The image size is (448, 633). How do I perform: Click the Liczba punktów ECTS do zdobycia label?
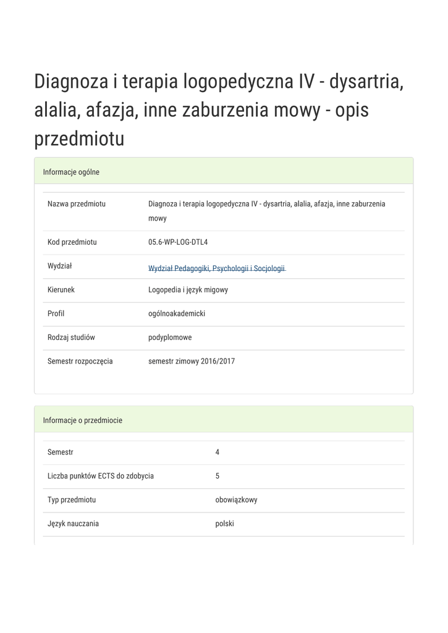click(101, 476)
